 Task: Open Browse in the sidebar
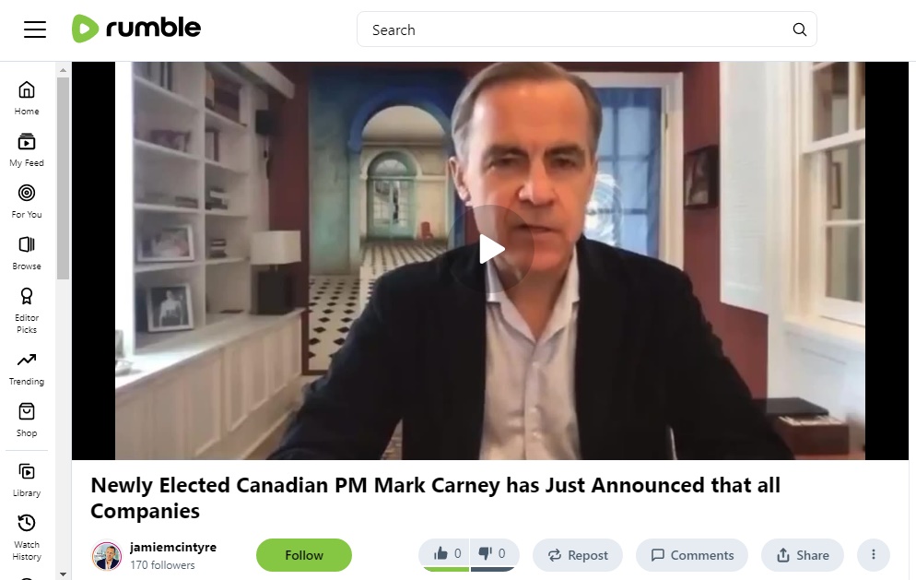[27, 254]
